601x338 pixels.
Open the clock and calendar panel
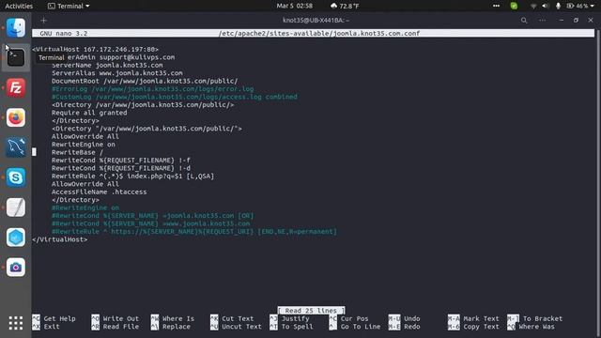point(294,6)
